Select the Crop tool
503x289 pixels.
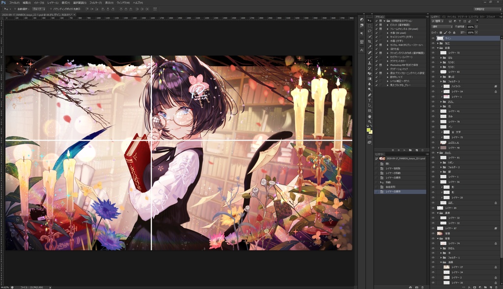point(369,42)
